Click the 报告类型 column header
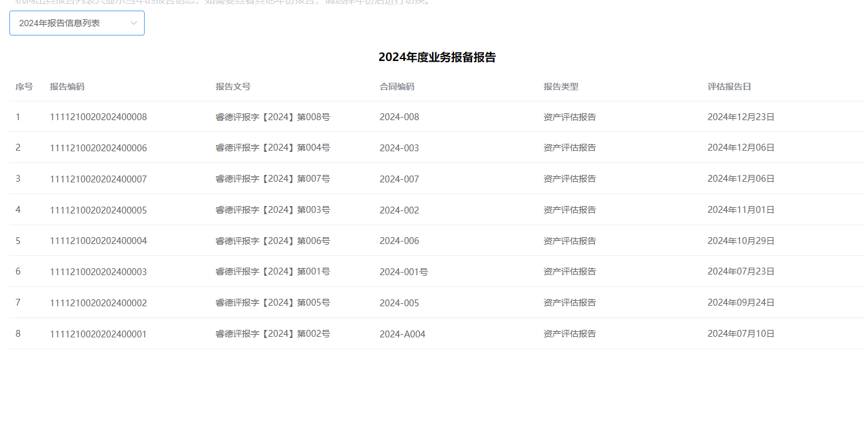Image resolution: width=868 pixels, height=432 pixels. click(561, 87)
